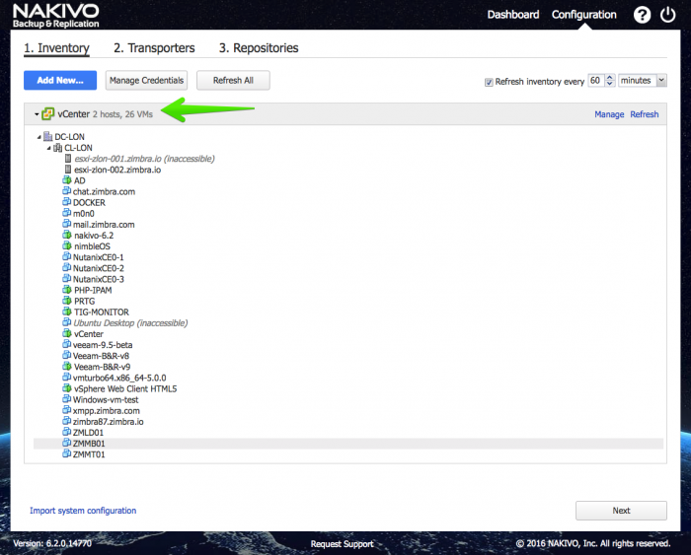Click the Next button
This screenshot has width=691, height=555.
(621, 511)
